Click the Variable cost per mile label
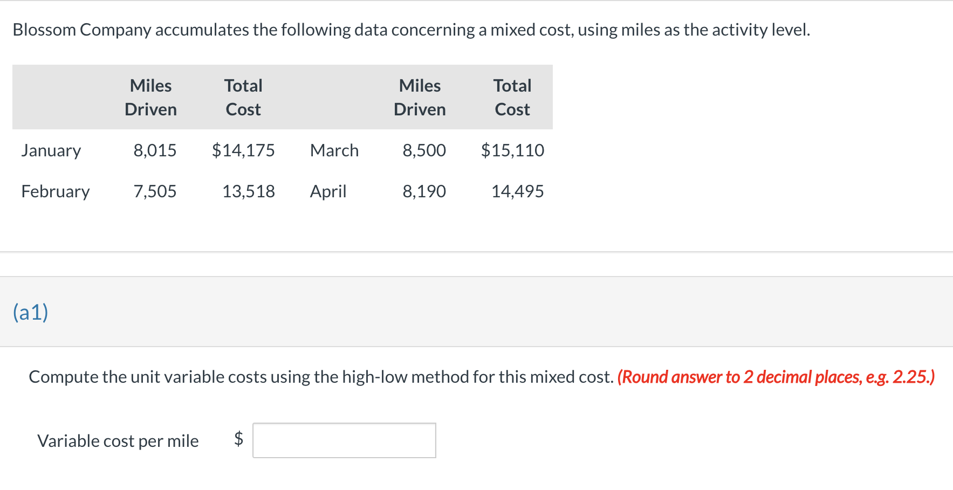The width and height of the screenshot is (953, 490). (x=118, y=441)
